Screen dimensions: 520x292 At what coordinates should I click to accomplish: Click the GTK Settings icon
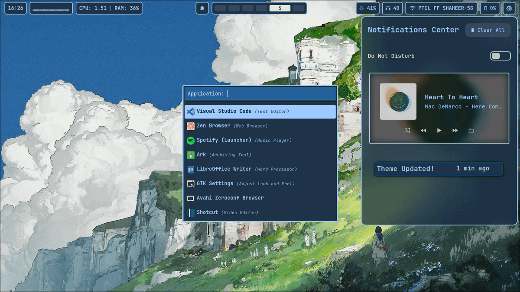pyautogui.click(x=190, y=184)
